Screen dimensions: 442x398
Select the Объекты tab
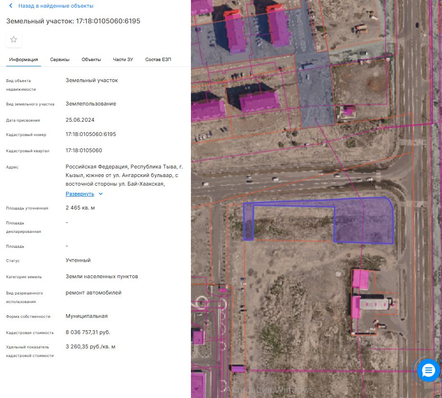tap(91, 60)
